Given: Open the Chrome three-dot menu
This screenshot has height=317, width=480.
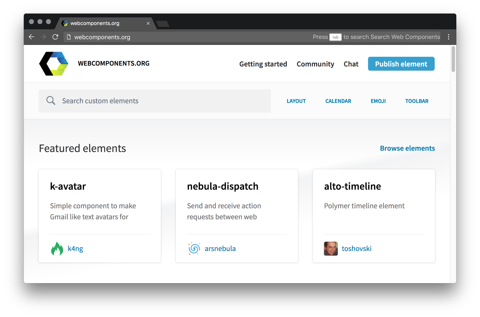Looking at the screenshot, I should tap(448, 37).
